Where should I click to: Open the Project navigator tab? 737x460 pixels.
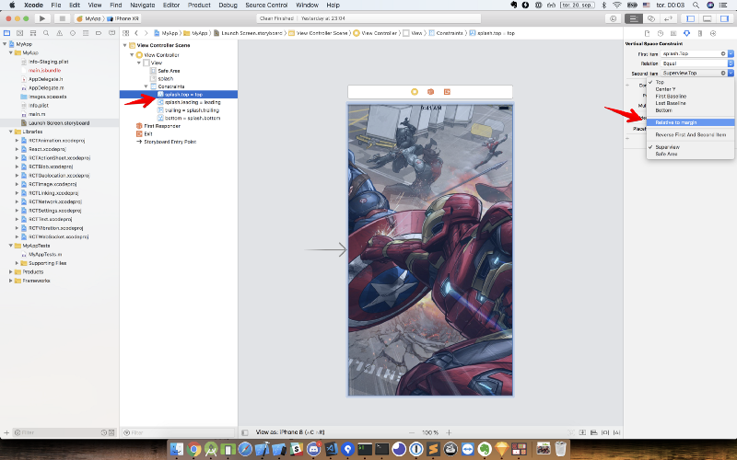[x=6, y=33]
